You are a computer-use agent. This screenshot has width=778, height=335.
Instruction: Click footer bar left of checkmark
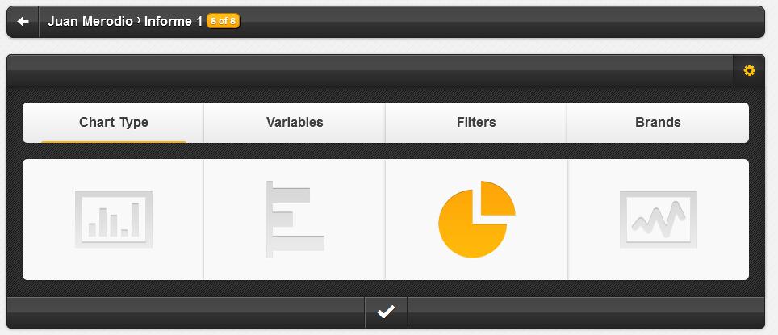point(186,312)
